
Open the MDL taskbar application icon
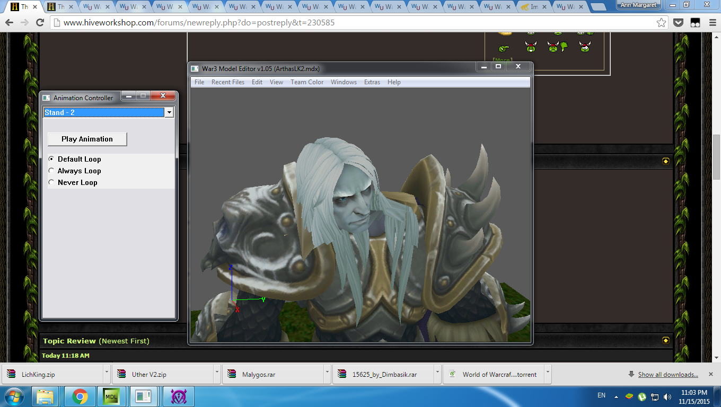click(111, 396)
